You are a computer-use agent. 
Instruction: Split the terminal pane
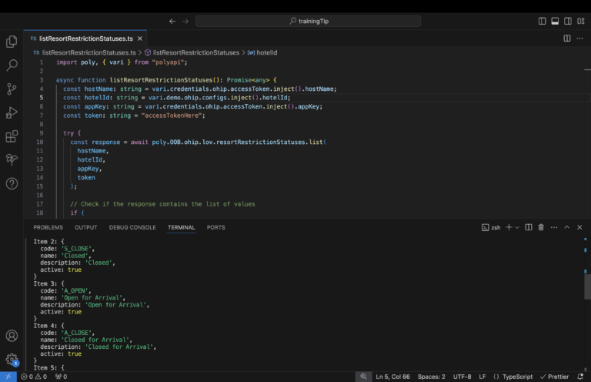click(x=529, y=227)
